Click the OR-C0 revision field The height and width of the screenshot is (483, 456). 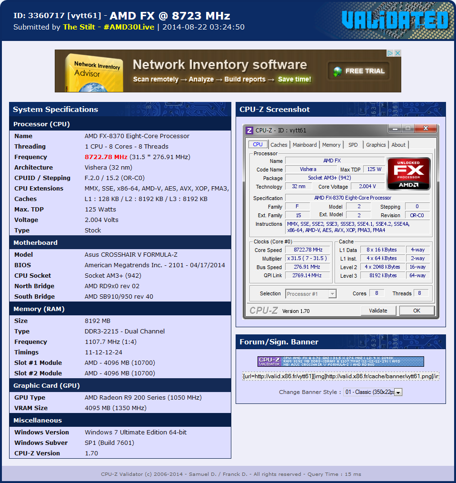click(x=417, y=215)
